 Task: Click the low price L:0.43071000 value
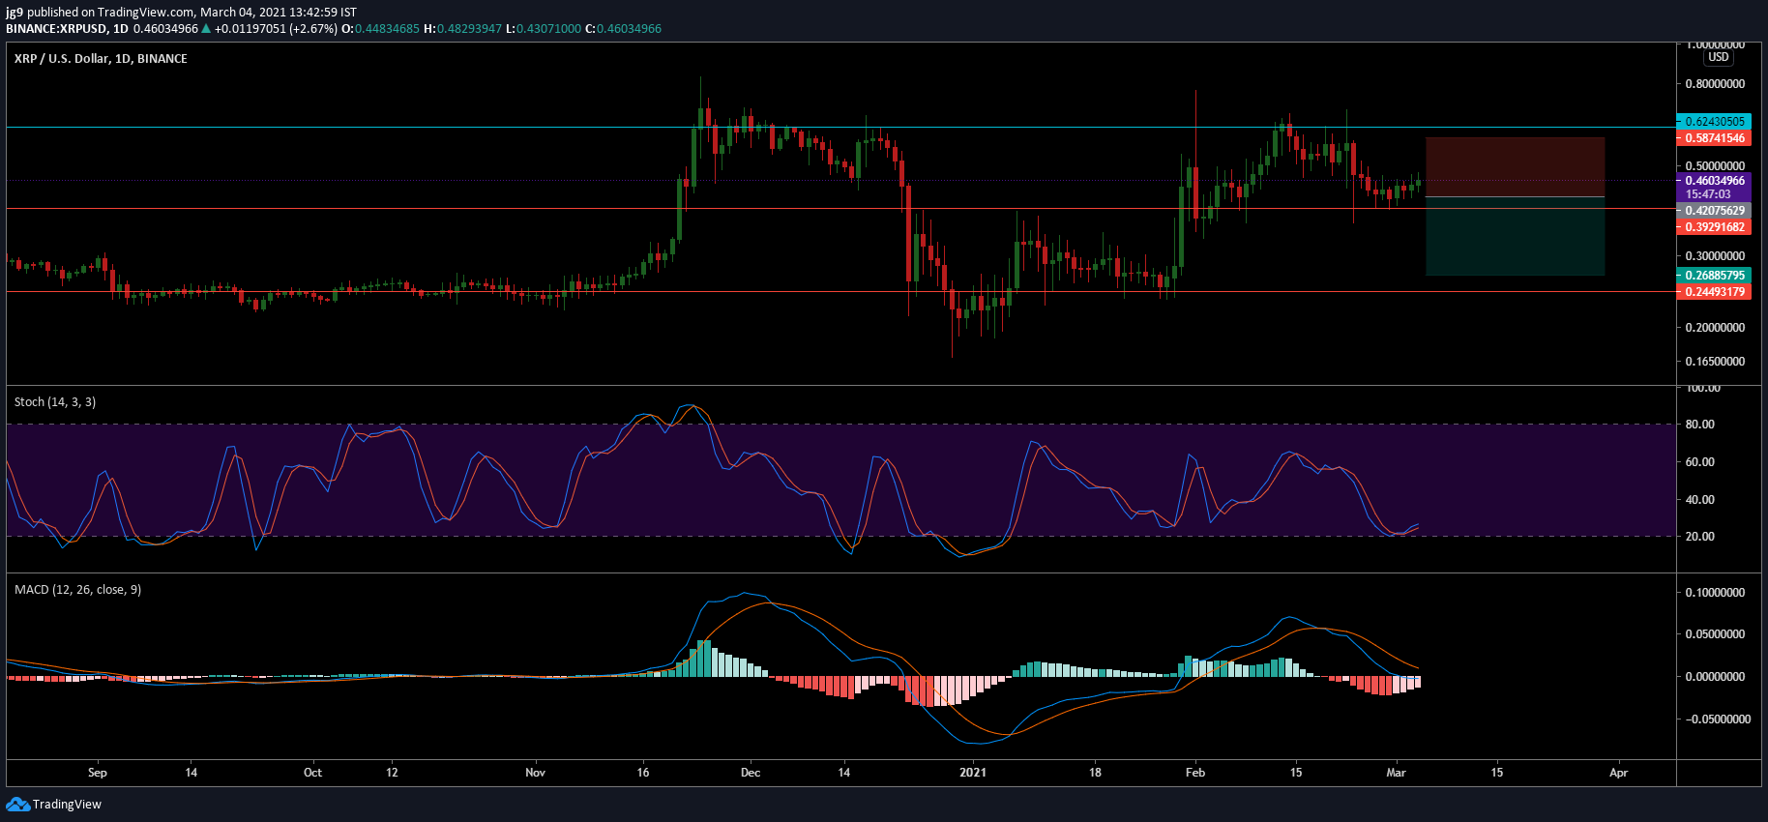click(x=544, y=29)
